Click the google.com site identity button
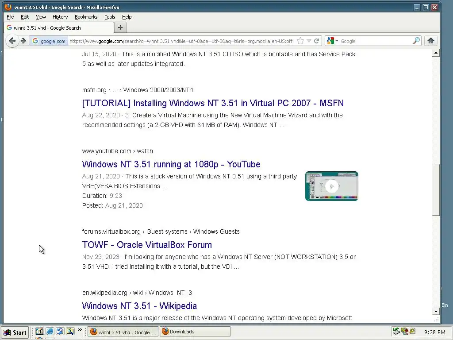 pos(49,41)
